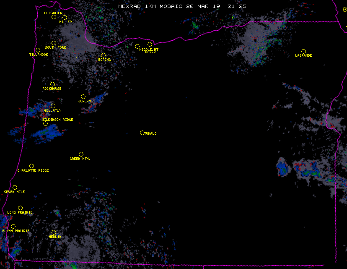Click the Gellatly station circle marker
The height and width of the screenshot is (269, 347).
[x=53, y=106]
